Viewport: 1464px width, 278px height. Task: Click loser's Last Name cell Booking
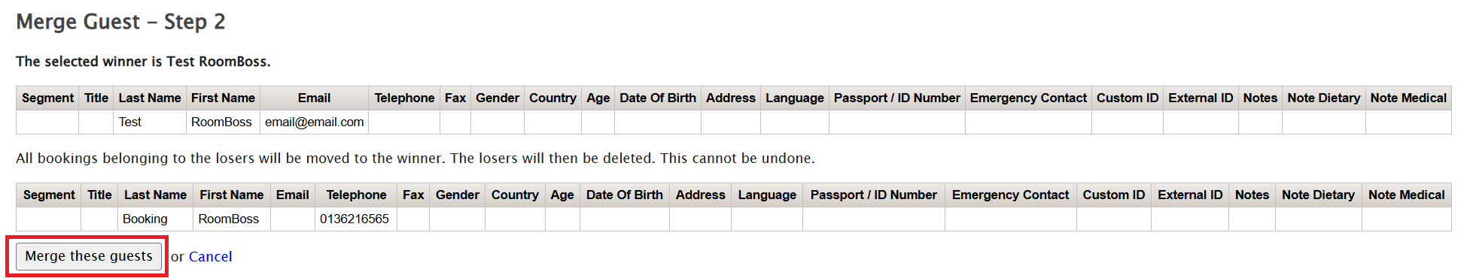[155, 219]
